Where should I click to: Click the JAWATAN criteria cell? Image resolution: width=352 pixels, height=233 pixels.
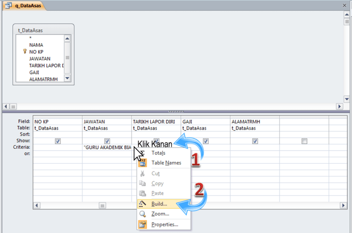tap(106, 147)
